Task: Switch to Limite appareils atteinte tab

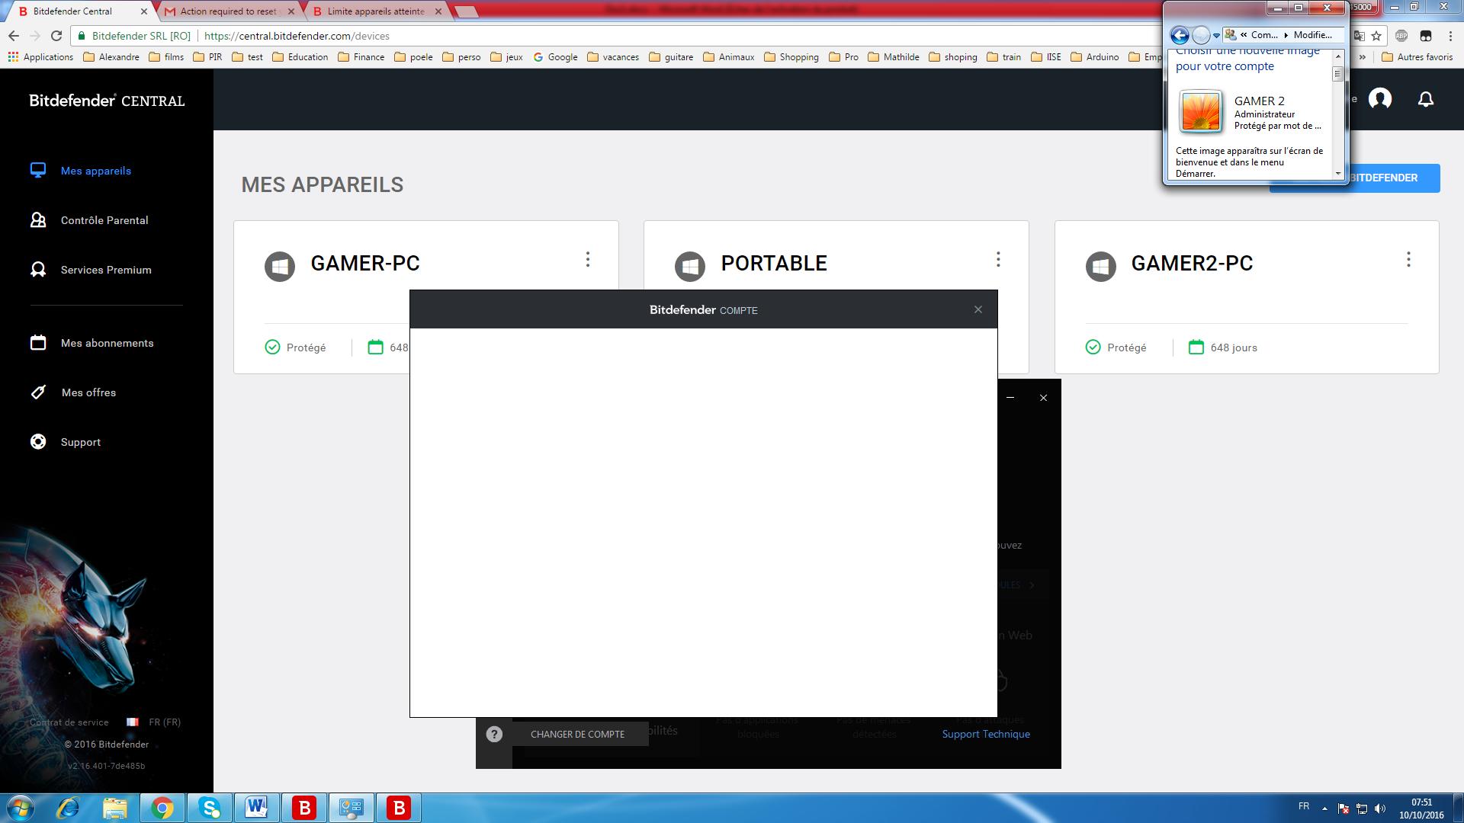Action: click(x=375, y=11)
